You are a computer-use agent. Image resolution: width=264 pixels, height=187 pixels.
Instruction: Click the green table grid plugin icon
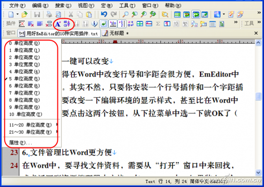click(140, 24)
